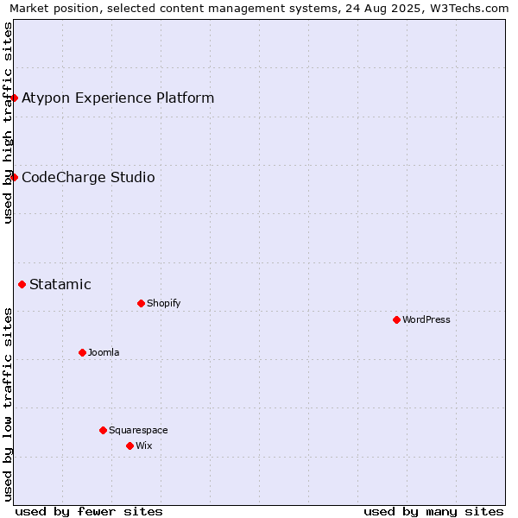Click the 'CodeCharge Studio' label
518x518 pixels.
pyautogui.click(x=88, y=177)
